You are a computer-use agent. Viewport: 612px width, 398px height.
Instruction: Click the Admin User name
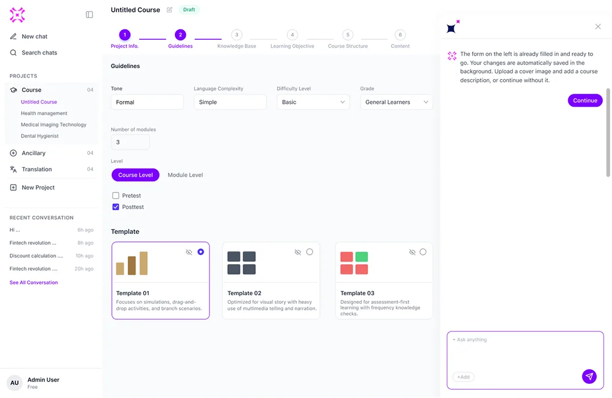pos(43,380)
